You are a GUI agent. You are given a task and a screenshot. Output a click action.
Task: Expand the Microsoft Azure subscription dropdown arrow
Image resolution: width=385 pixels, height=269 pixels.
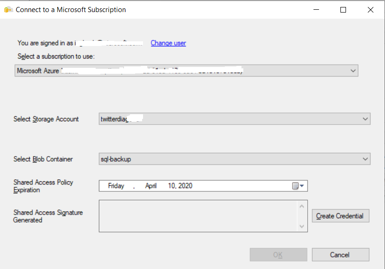[x=353, y=71]
